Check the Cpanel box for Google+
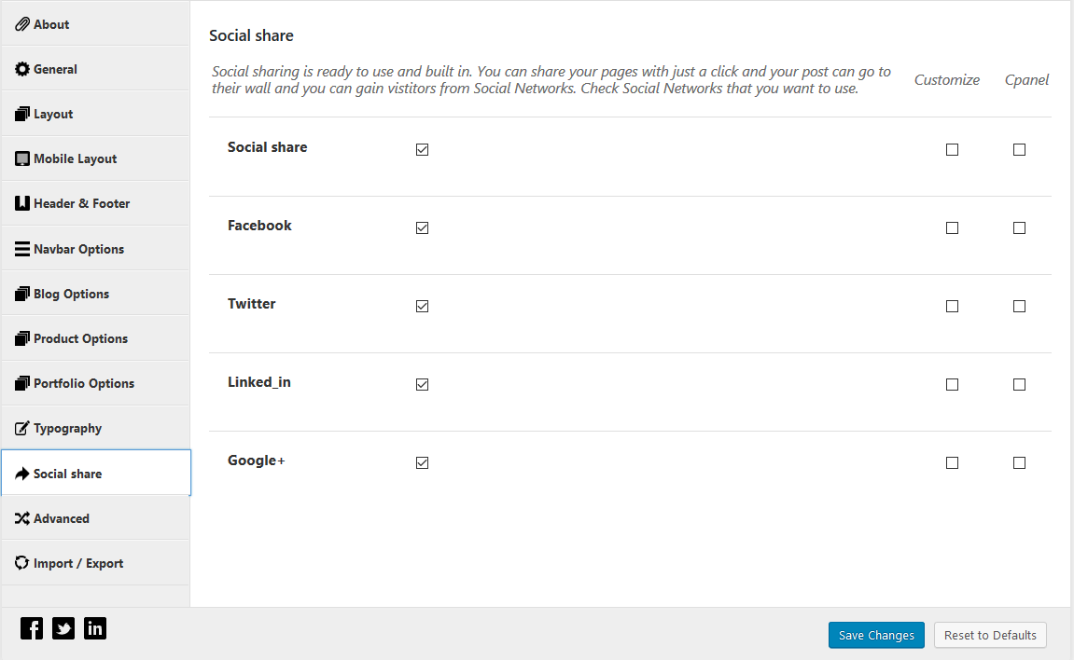 pyautogui.click(x=1019, y=463)
